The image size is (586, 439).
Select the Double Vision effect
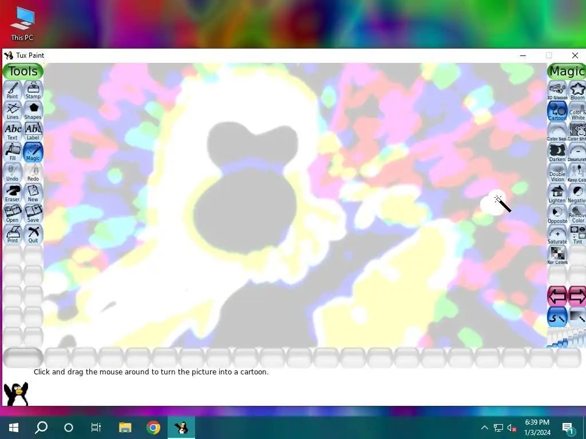point(557,173)
